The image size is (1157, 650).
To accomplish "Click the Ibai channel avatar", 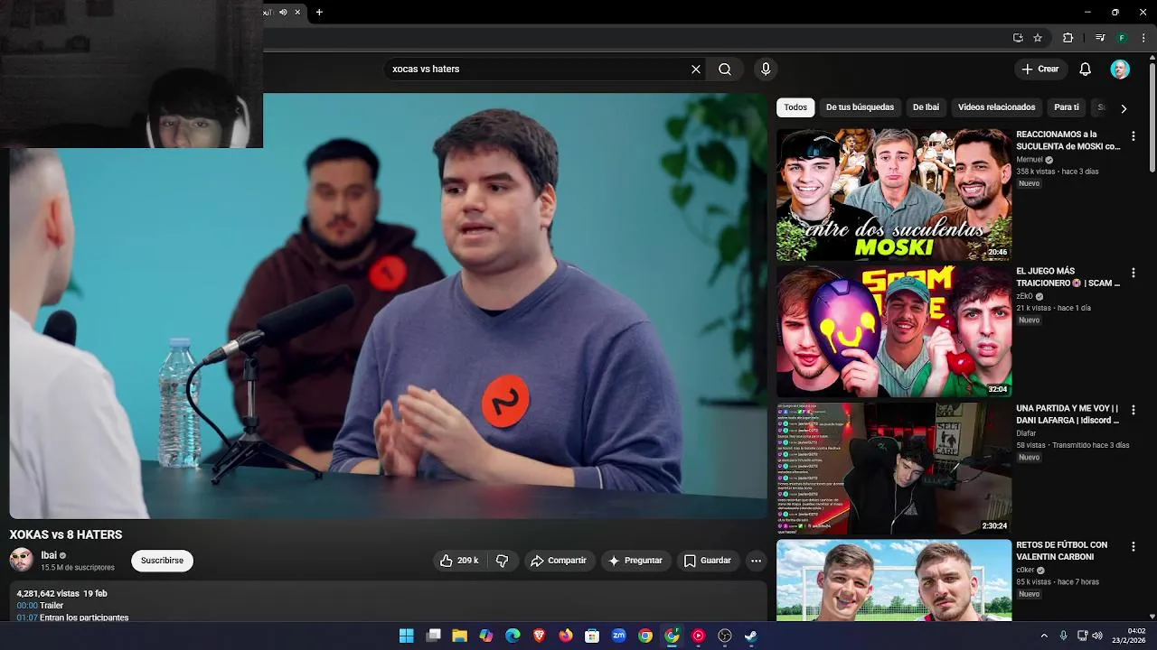I will 22,561.
